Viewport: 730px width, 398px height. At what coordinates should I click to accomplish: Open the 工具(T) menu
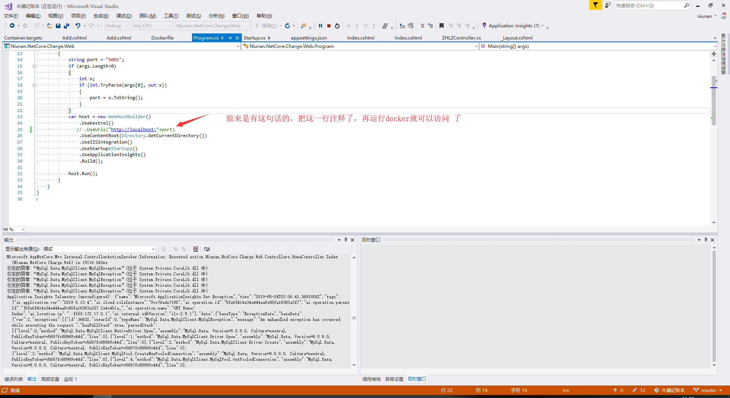(171, 16)
